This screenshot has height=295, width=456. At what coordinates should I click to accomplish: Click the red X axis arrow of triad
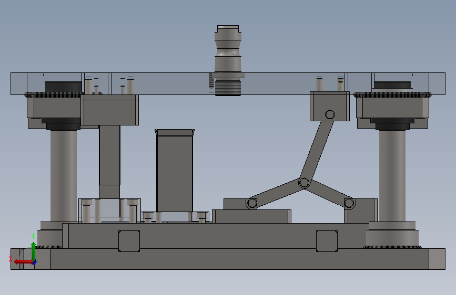23,262
